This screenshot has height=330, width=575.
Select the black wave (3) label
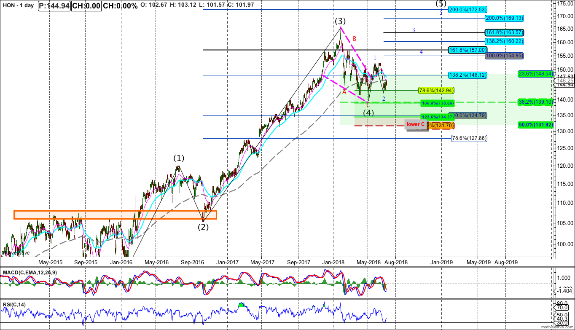341,21
